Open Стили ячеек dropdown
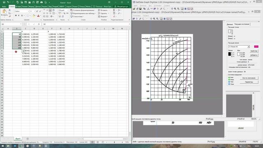263x148 pixels. pos(77,16)
